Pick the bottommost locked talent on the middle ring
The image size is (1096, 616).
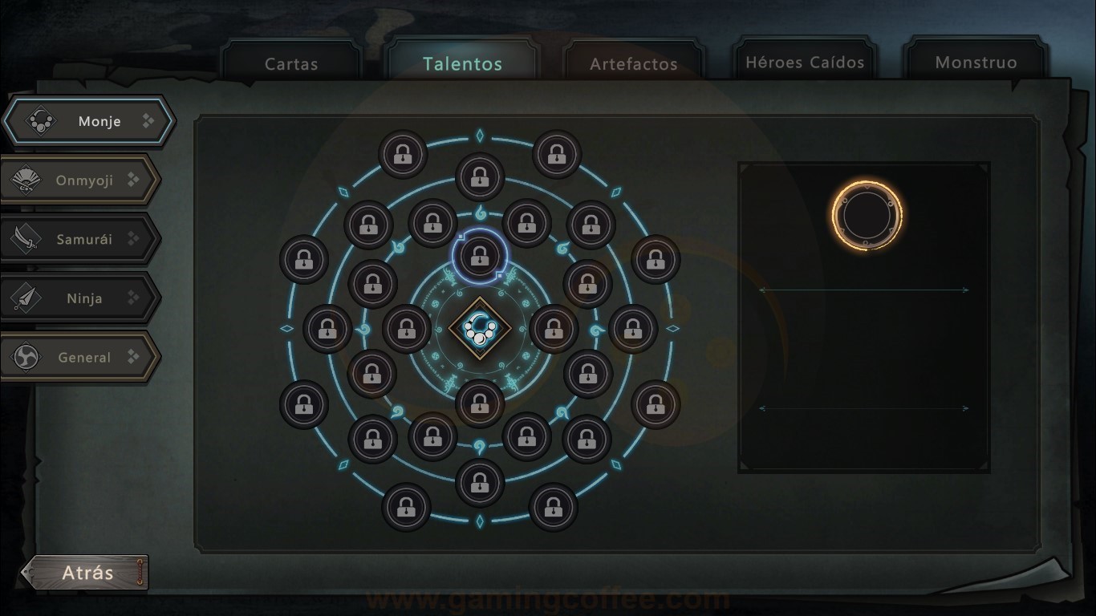tap(480, 483)
